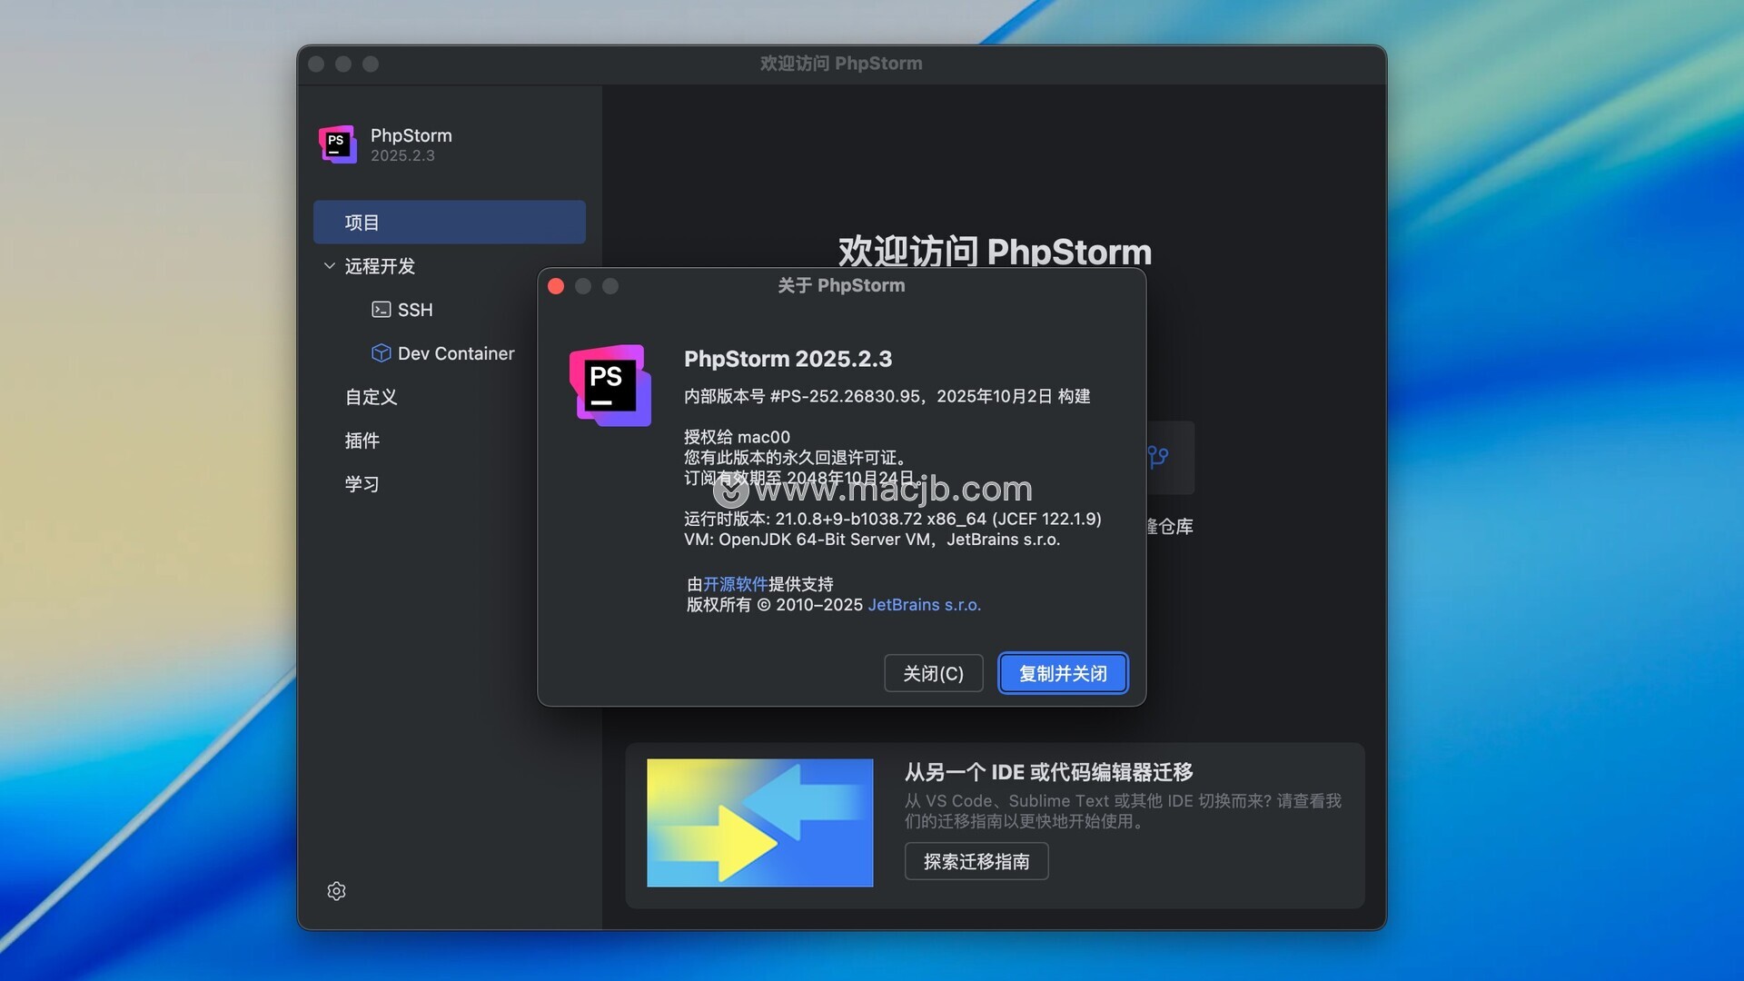This screenshot has width=1744, height=981.
Task: Click the PhpStorm logo in About dialog
Action: pyautogui.click(x=609, y=385)
